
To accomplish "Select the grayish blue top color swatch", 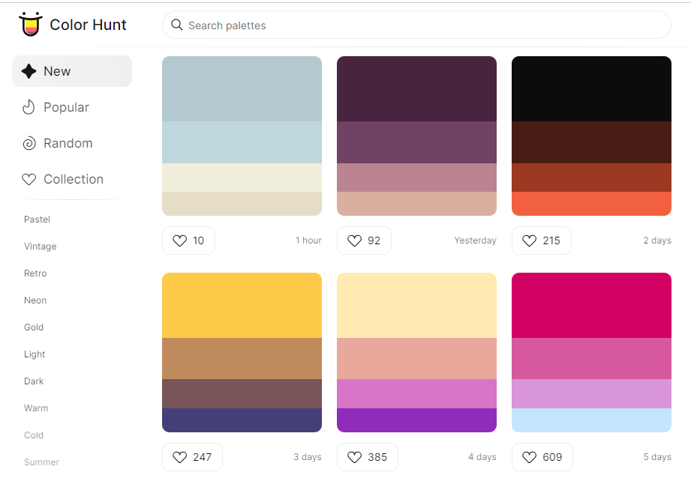I will click(x=242, y=89).
